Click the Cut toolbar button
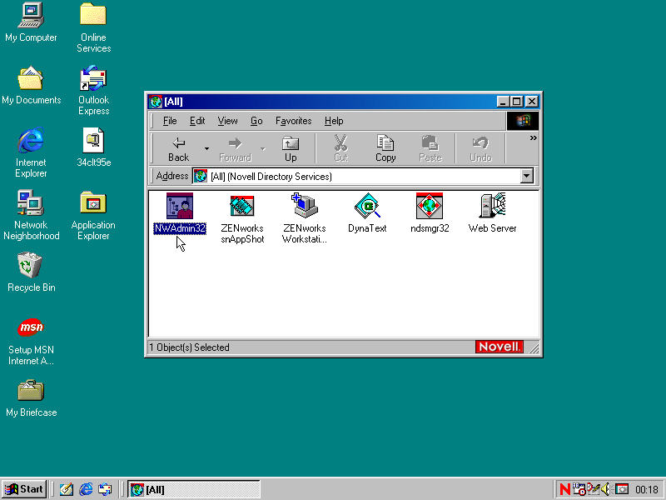This screenshot has height=500, width=666. point(340,149)
